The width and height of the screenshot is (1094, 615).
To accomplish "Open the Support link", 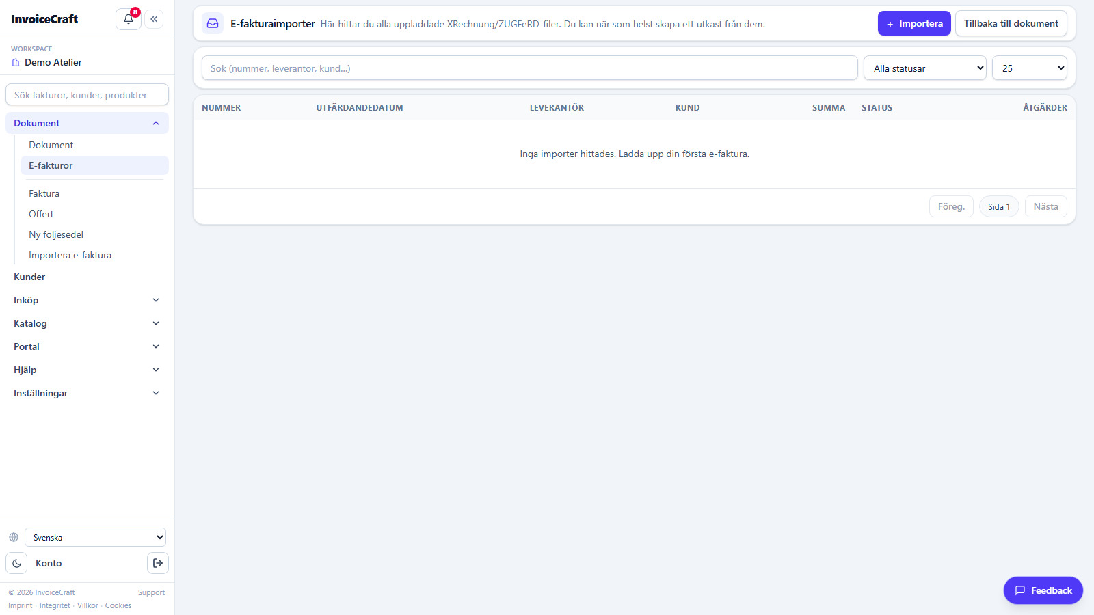I will pyautogui.click(x=151, y=592).
